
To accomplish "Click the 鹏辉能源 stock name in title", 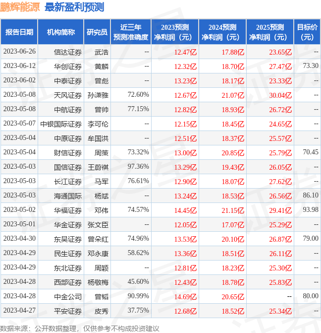I will tap(21, 7).
